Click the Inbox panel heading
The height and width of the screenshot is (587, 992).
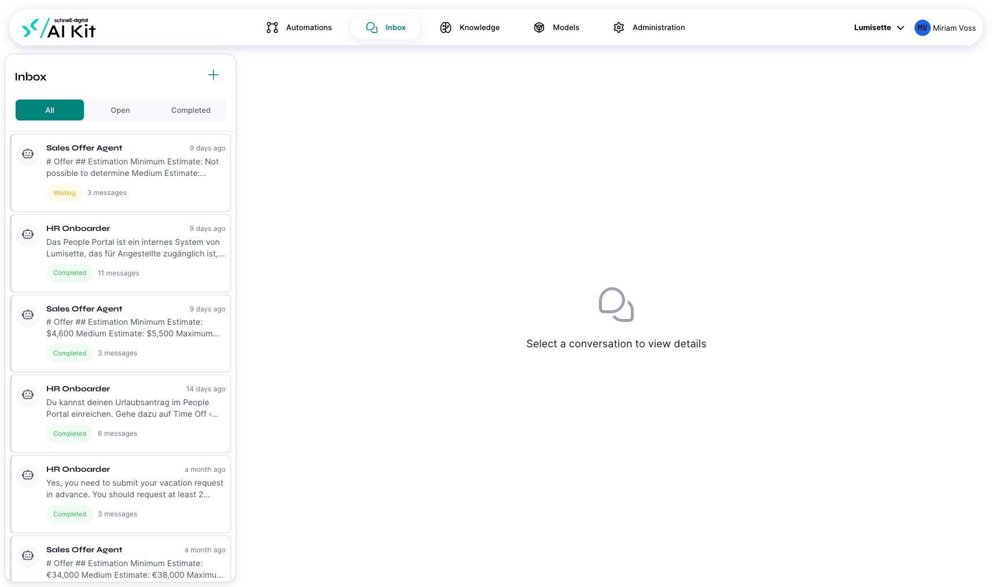coord(31,76)
